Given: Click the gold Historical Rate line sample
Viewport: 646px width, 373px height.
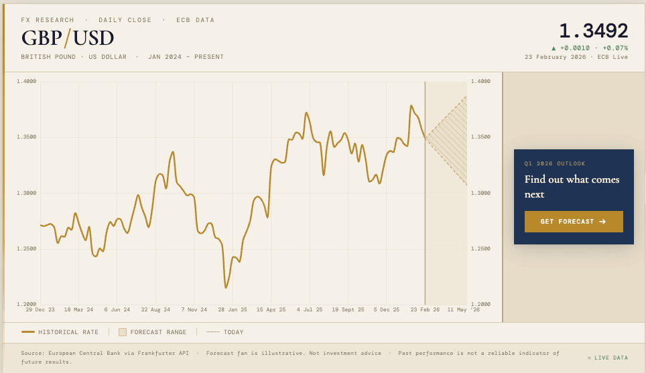Looking at the screenshot, I should pyautogui.click(x=28, y=332).
